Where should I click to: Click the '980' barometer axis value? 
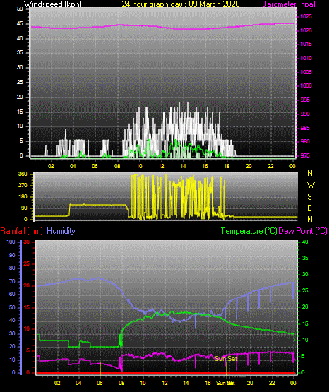305,141
